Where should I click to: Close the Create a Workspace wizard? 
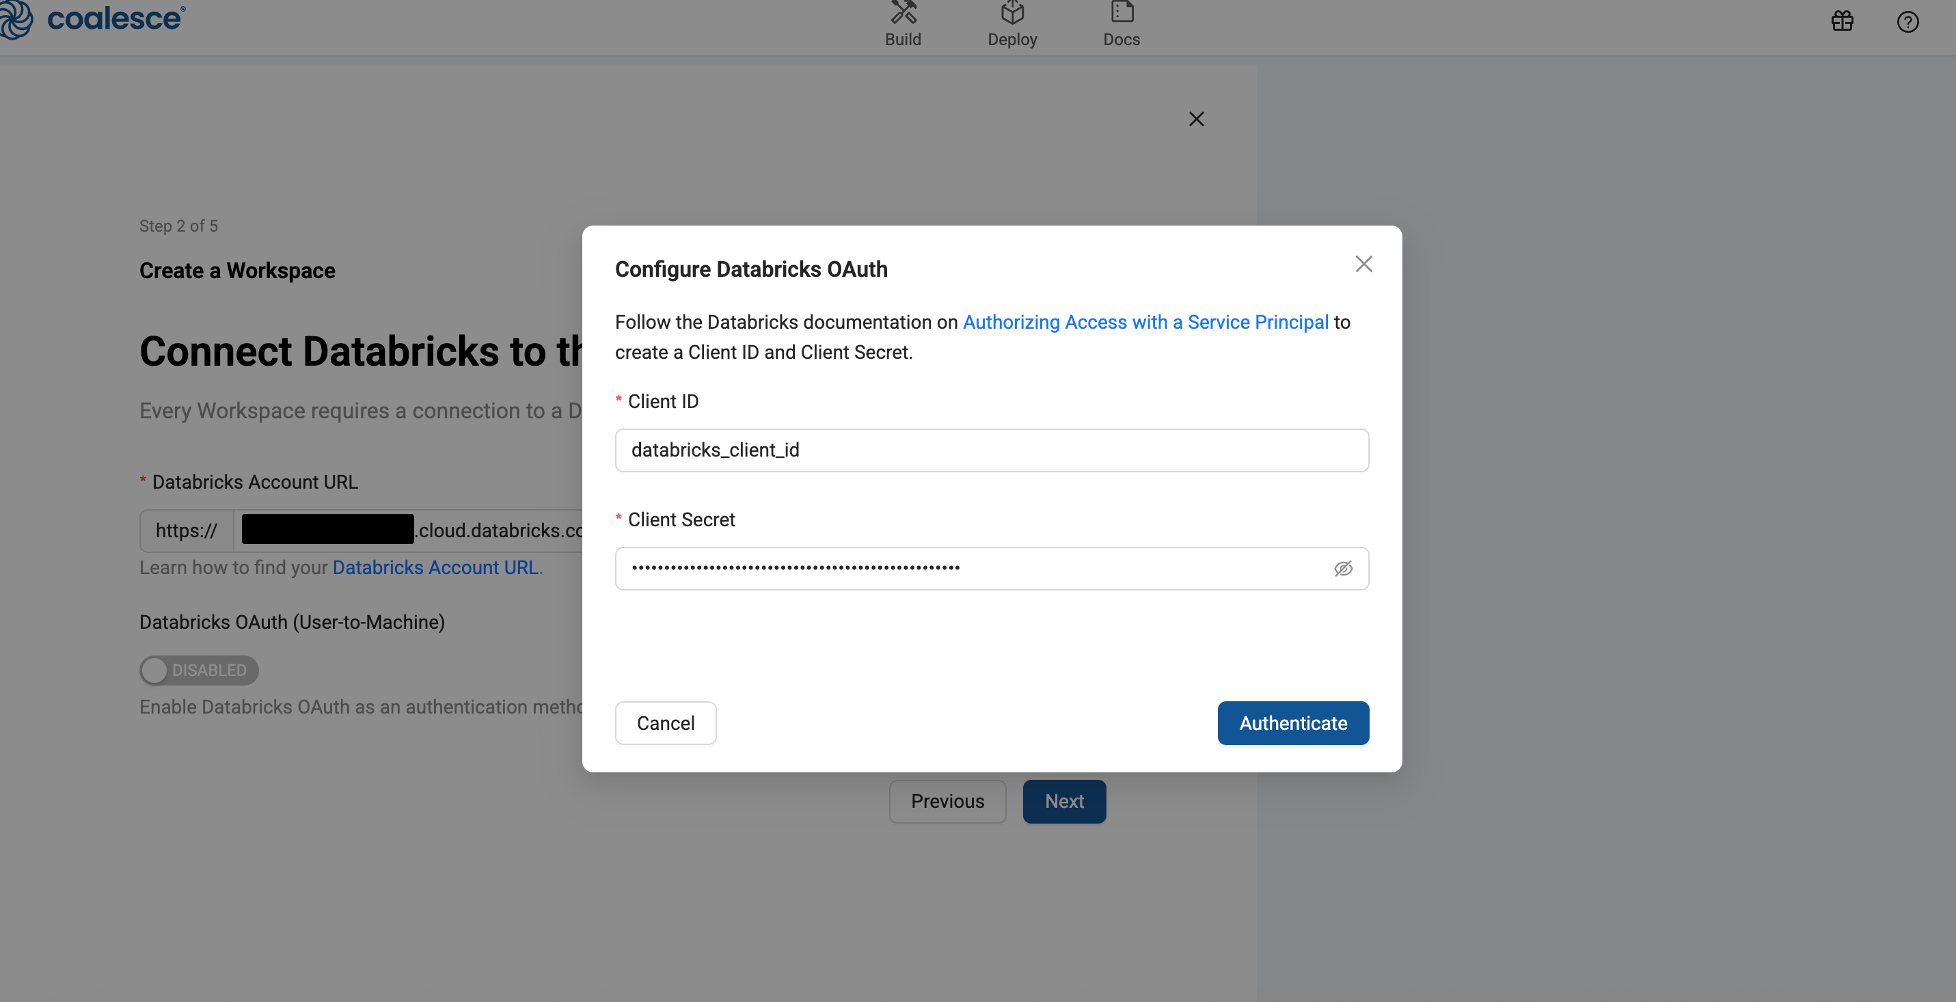pyautogui.click(x=1196, y=119)
